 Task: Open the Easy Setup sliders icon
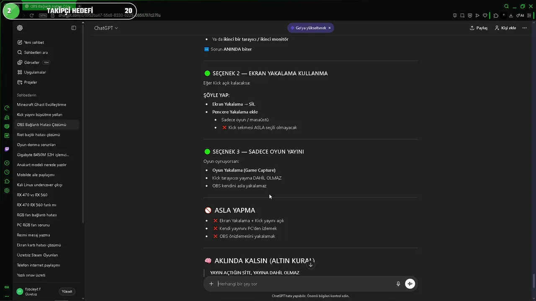tap(529, 15)
